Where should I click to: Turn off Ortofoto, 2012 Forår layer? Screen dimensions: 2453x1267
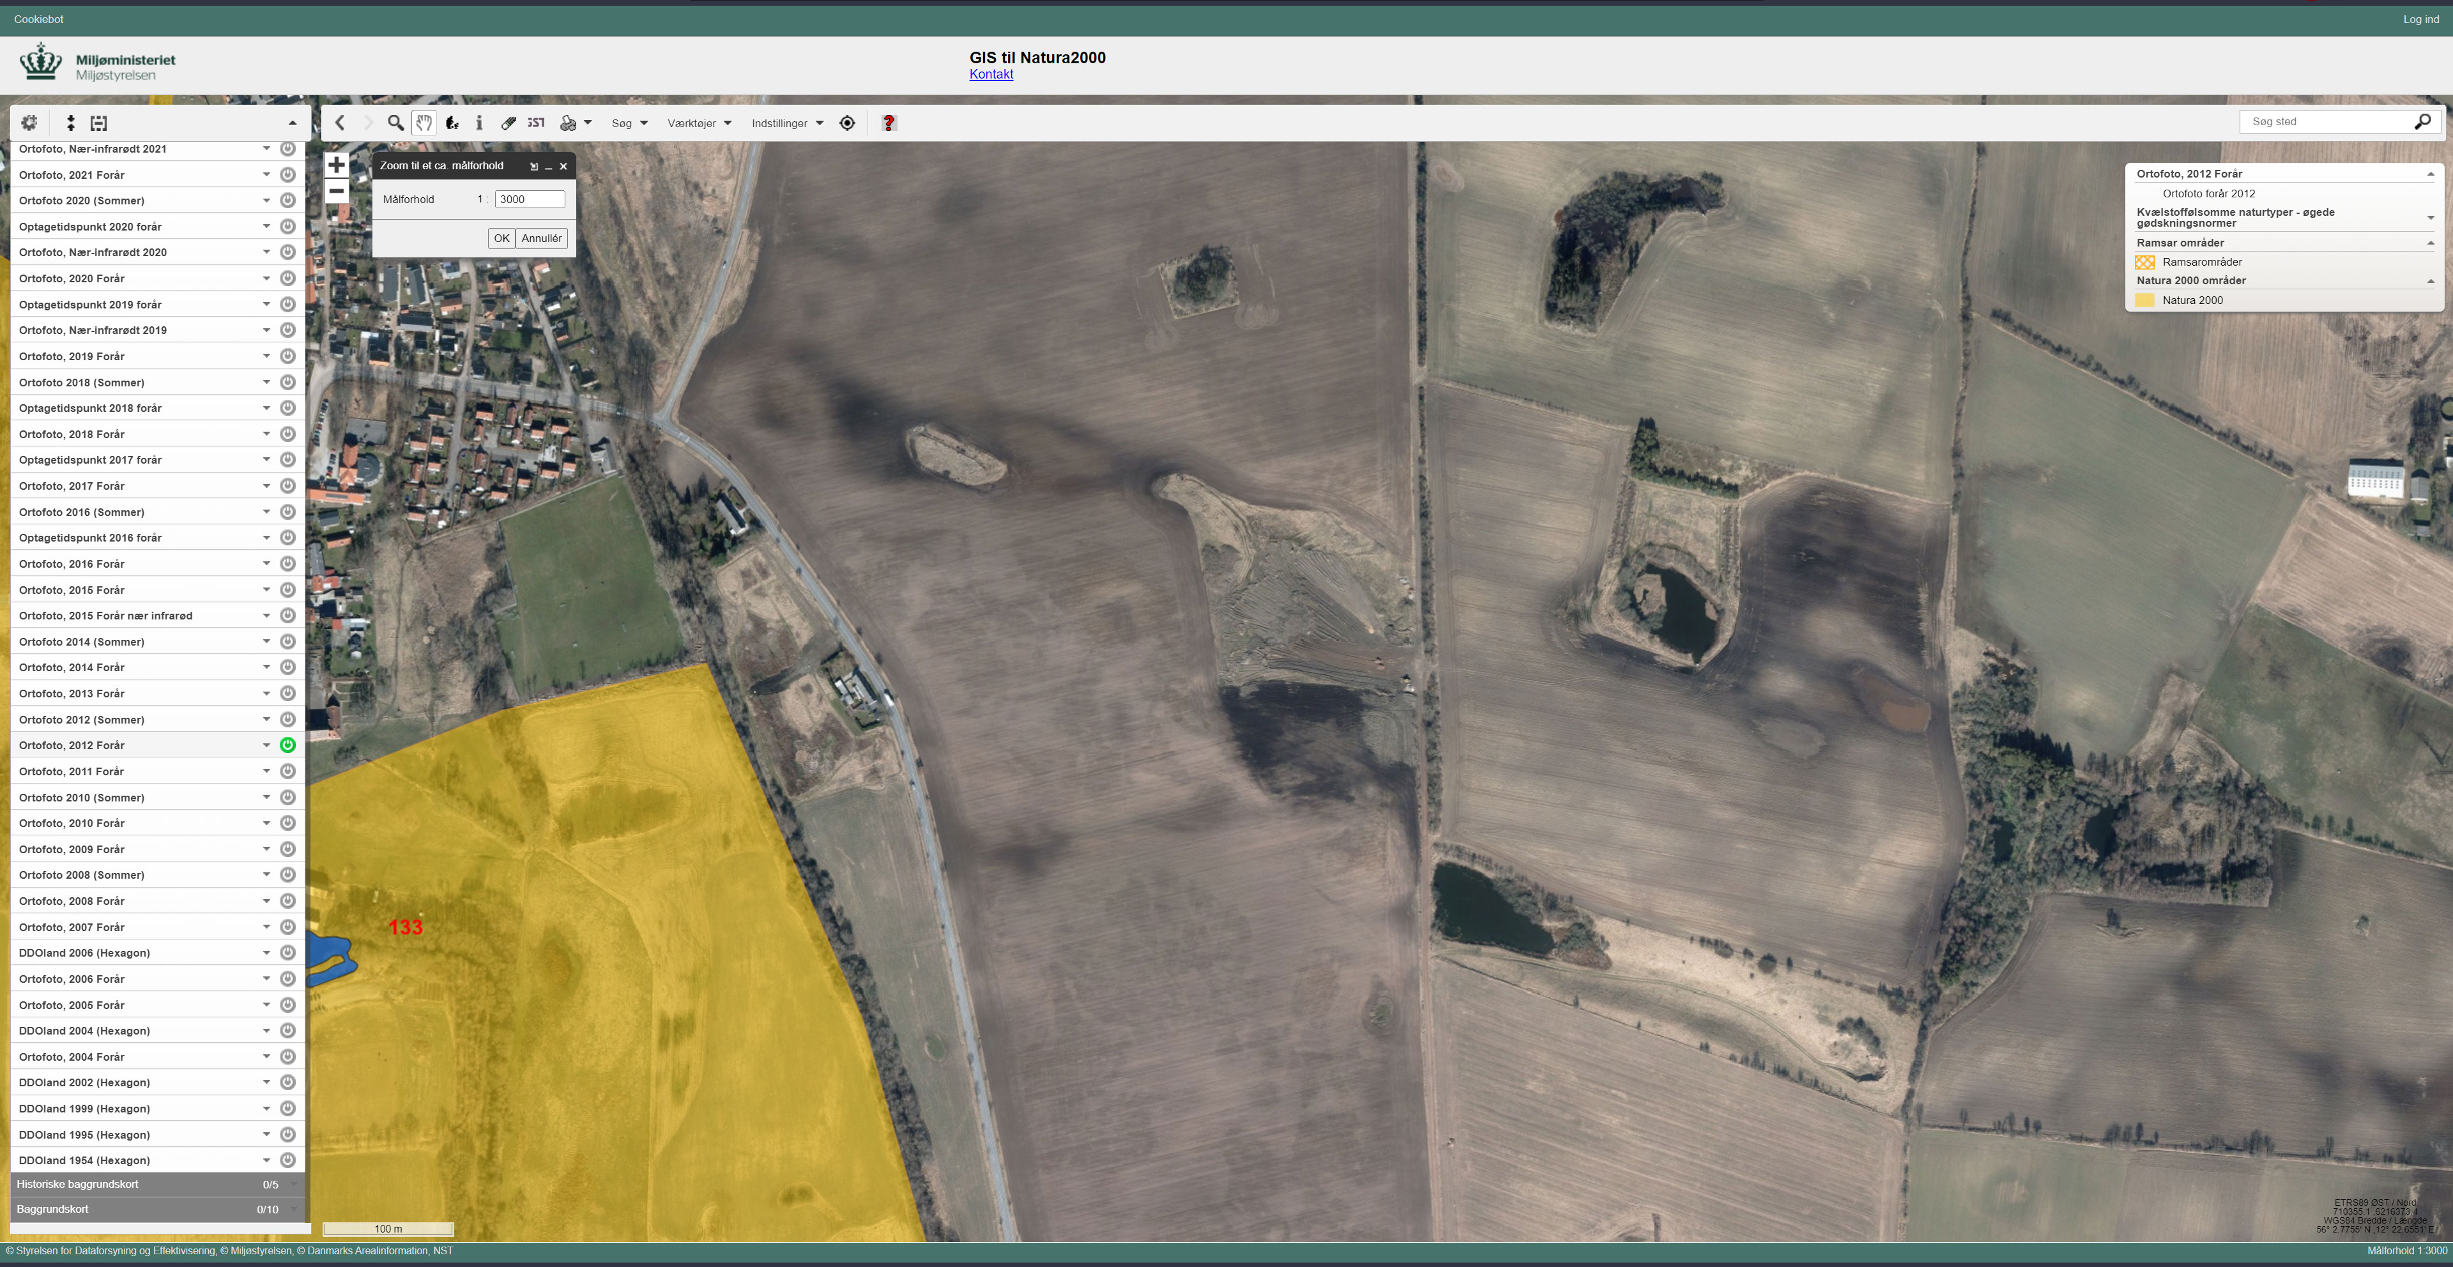coord(287,745)
